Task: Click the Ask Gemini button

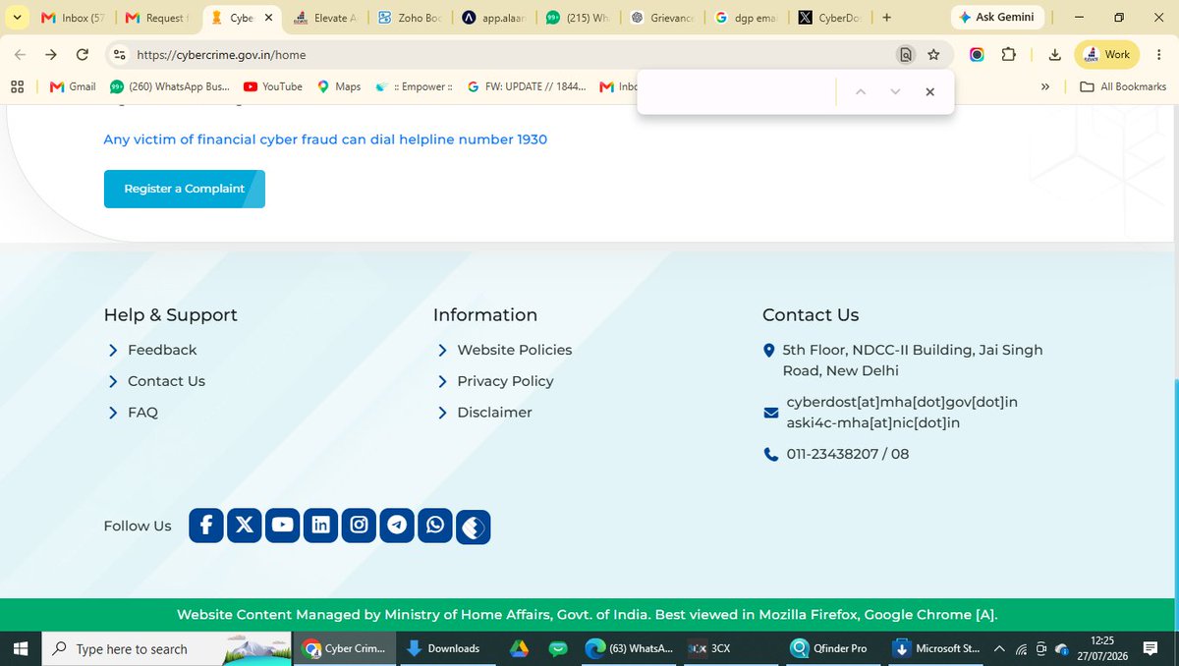Action: (997, 18)
